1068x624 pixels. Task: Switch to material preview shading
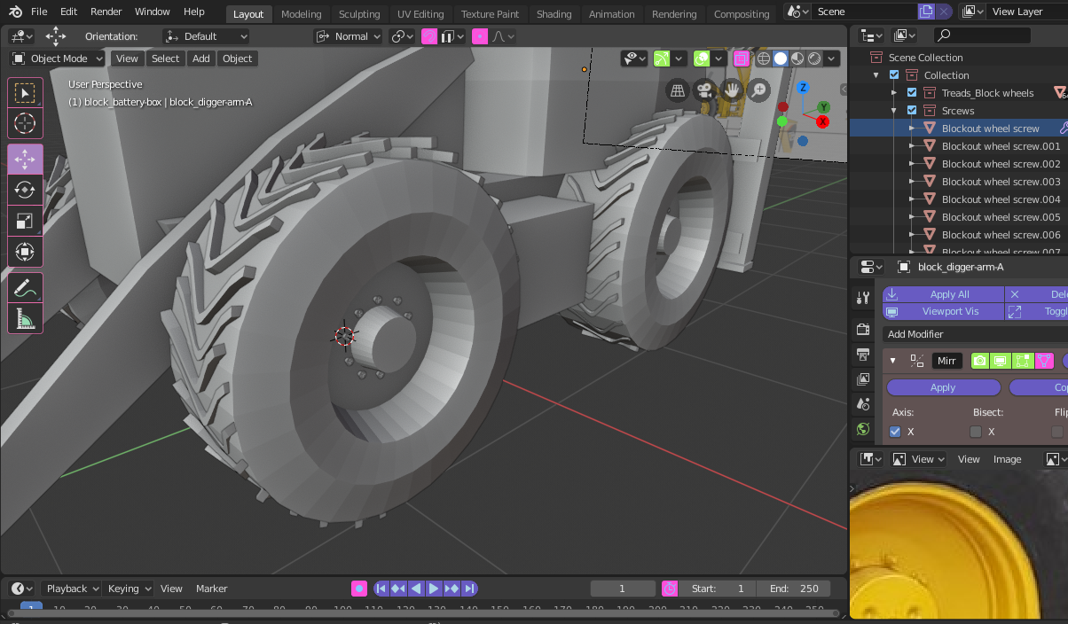(x=797, y=58)
